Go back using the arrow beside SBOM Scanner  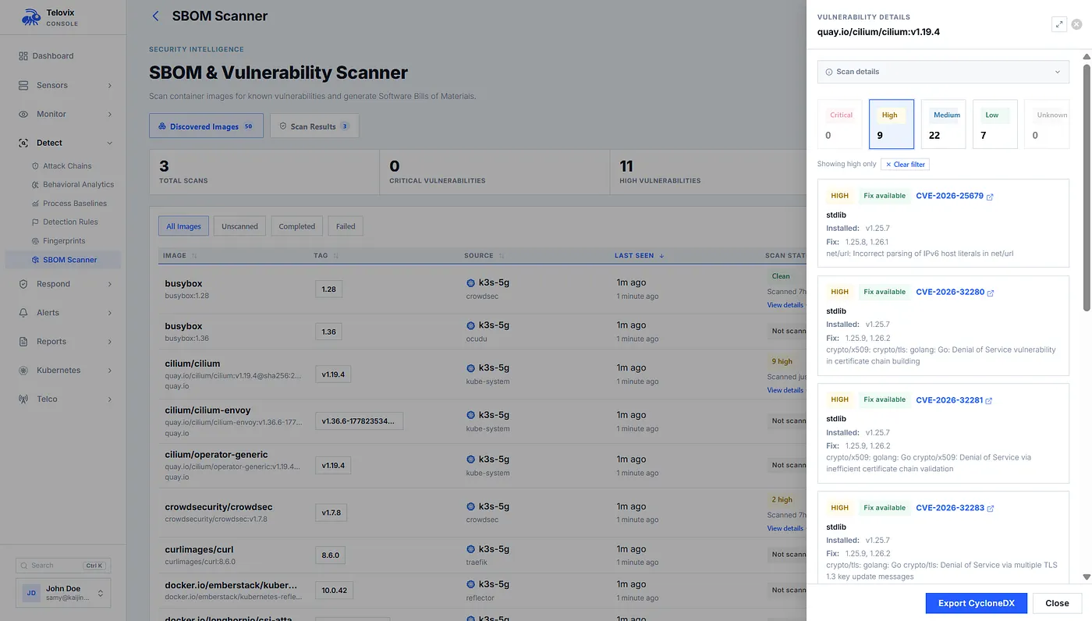pos(155,16)
